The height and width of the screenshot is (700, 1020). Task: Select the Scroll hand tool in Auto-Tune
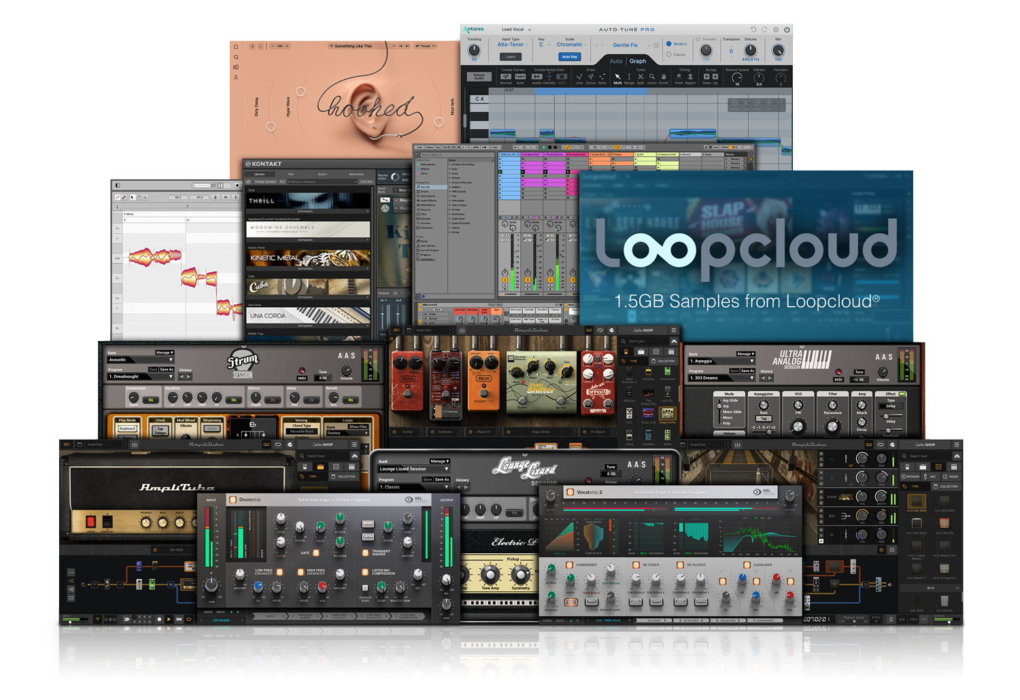663,77
